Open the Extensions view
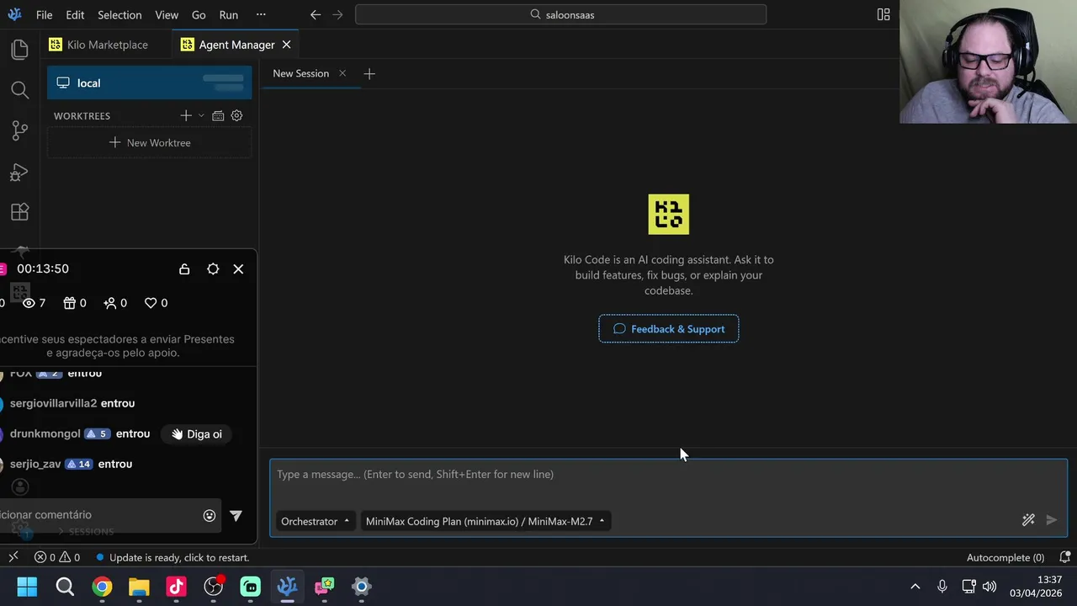Image resolution: width=1077 pixels, height=606 pixels. (19, 212)
